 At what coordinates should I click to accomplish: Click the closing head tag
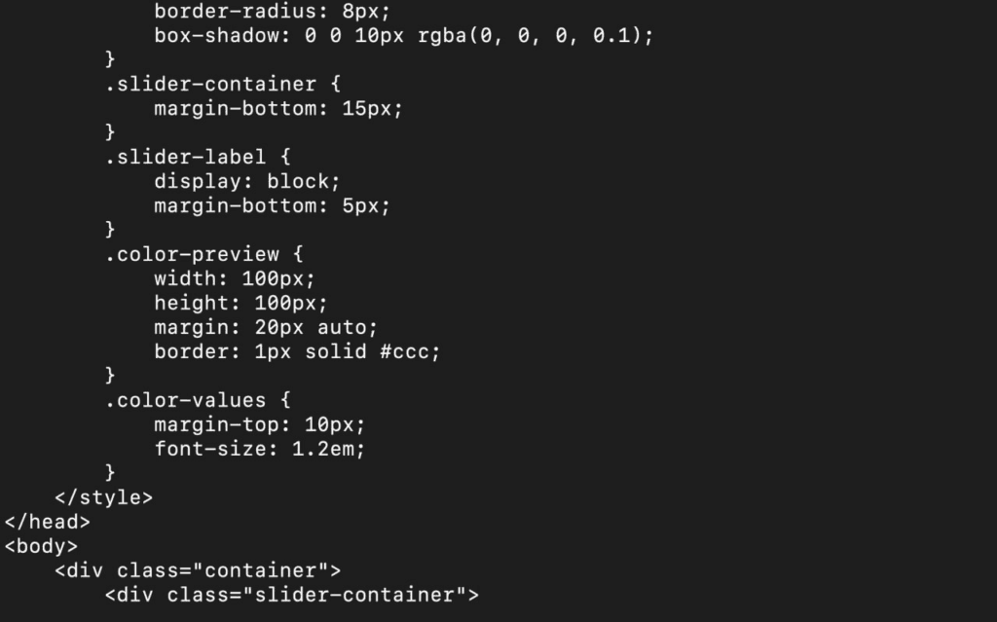(47, 522)
